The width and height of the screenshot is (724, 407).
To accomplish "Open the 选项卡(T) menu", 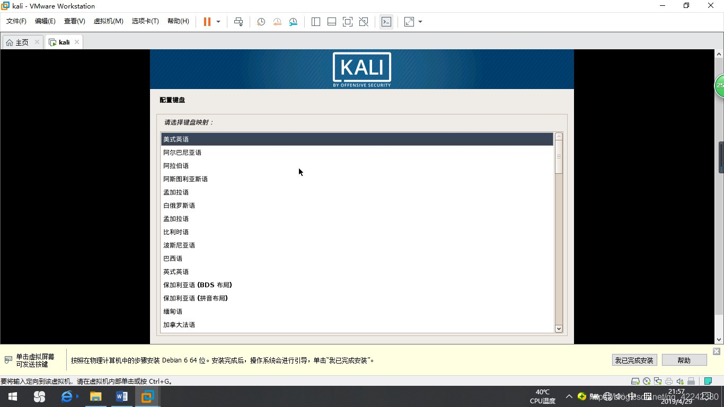I will tap(145, 21).
